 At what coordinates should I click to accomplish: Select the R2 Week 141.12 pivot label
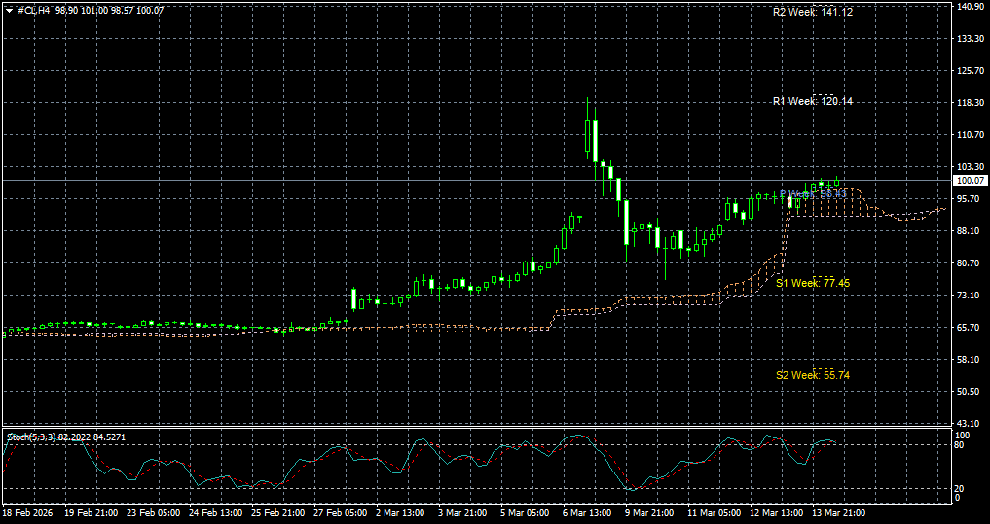click(x=813, y=12)
